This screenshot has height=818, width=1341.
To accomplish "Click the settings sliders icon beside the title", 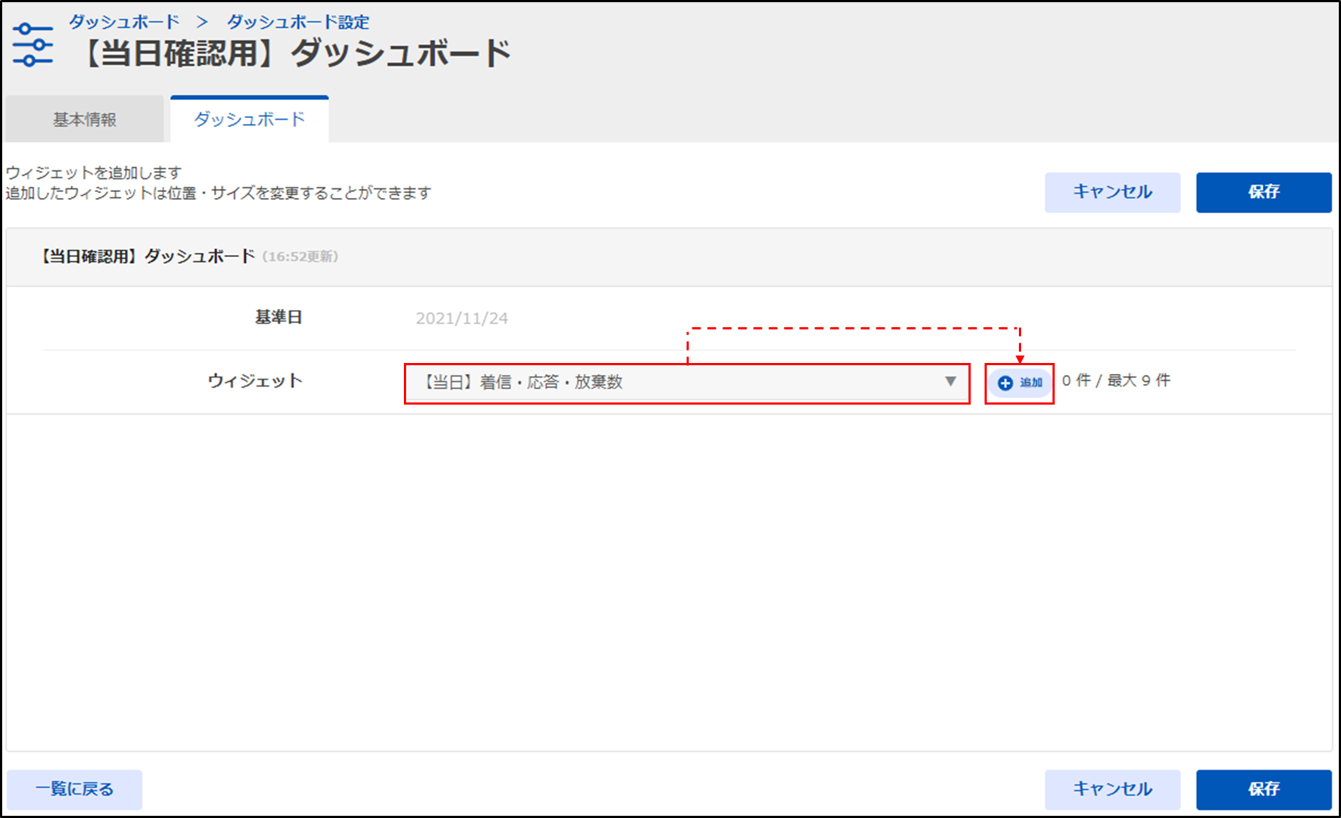I will (33, 45).
